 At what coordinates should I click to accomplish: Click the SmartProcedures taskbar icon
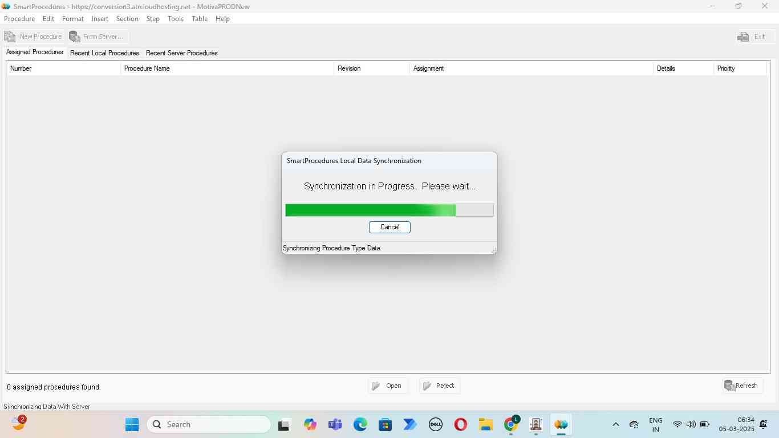561,424
